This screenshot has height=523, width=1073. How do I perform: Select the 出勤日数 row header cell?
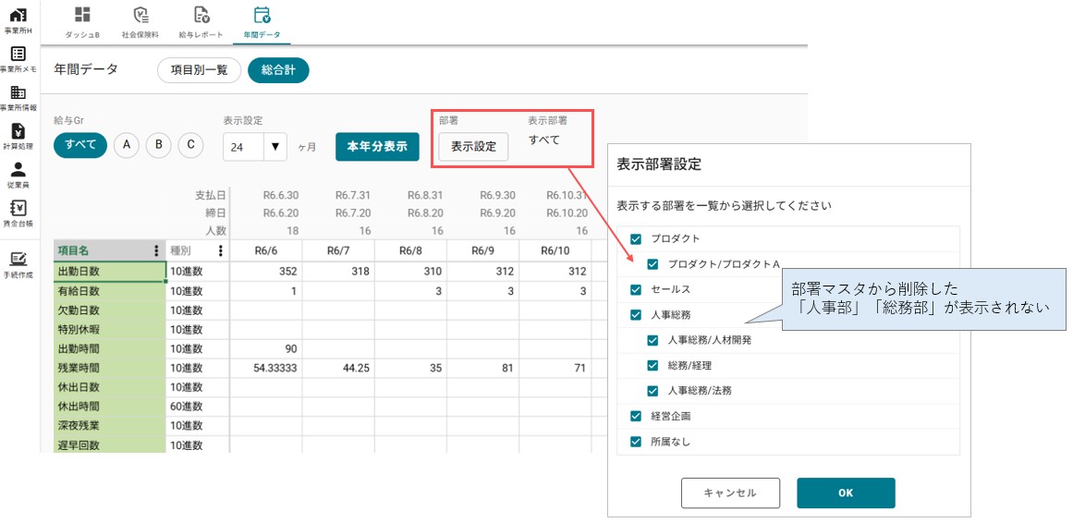(x=109, y=271)
